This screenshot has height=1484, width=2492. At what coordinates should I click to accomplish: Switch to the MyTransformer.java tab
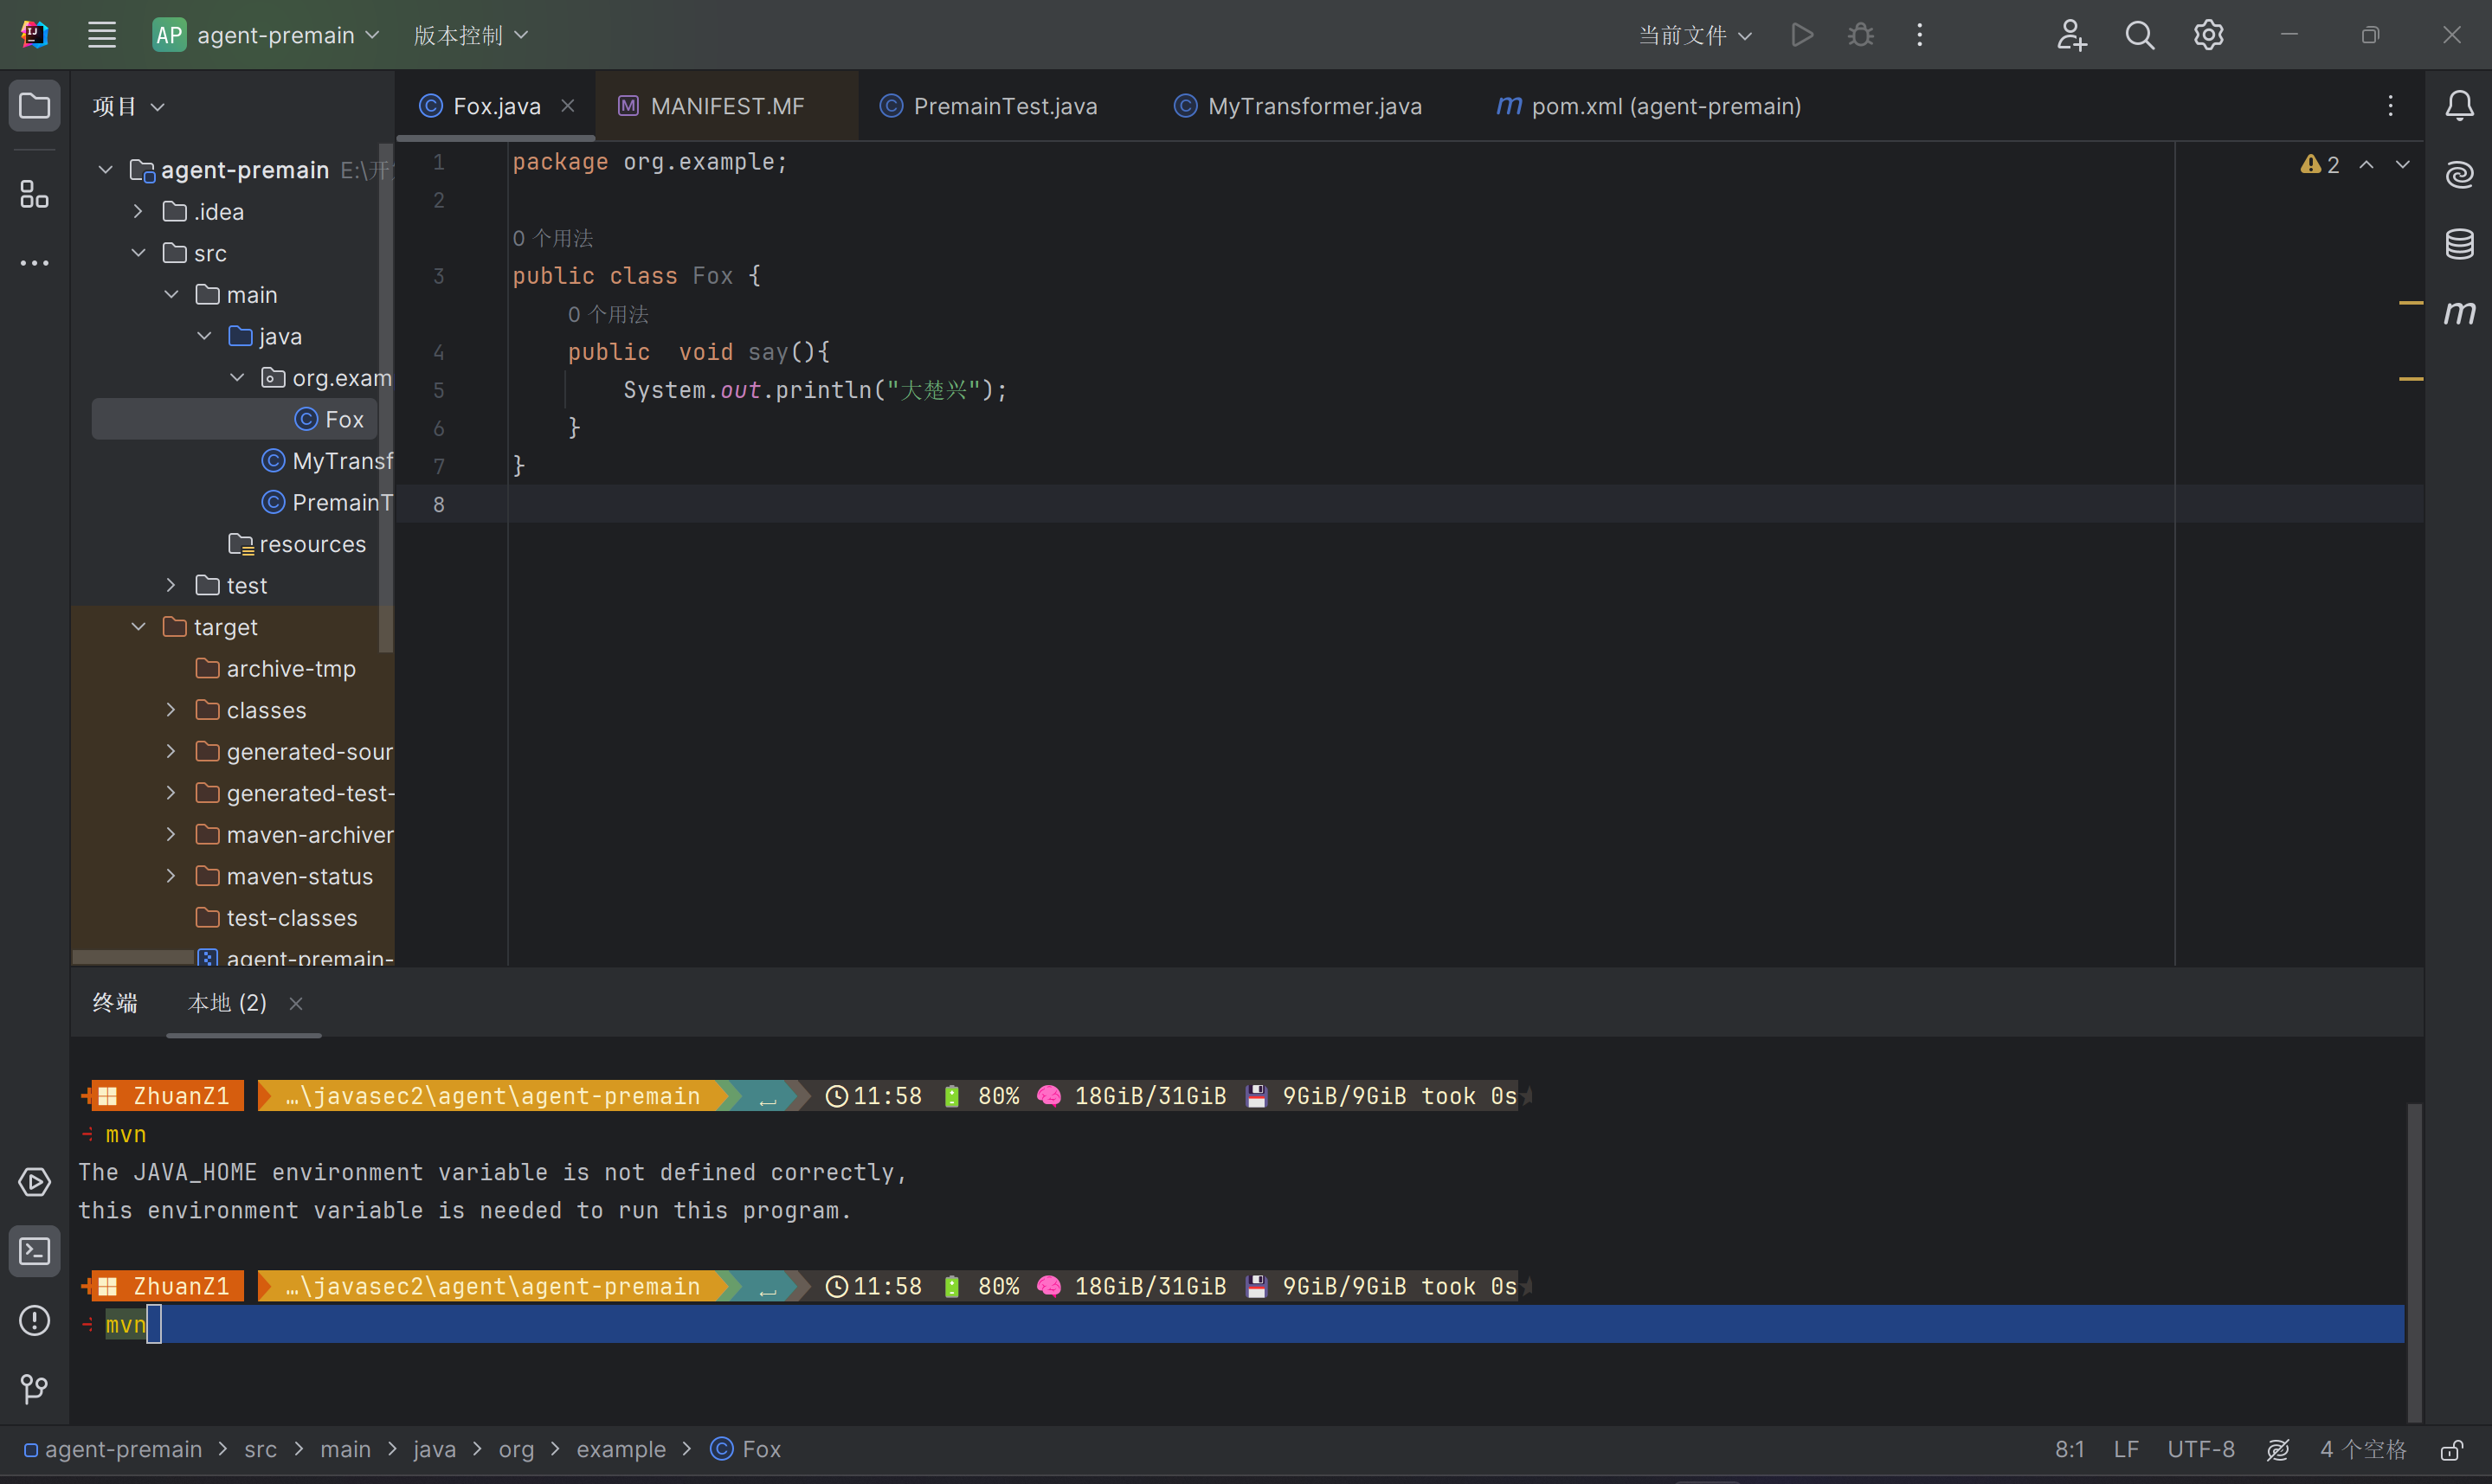coord(1313,106)
